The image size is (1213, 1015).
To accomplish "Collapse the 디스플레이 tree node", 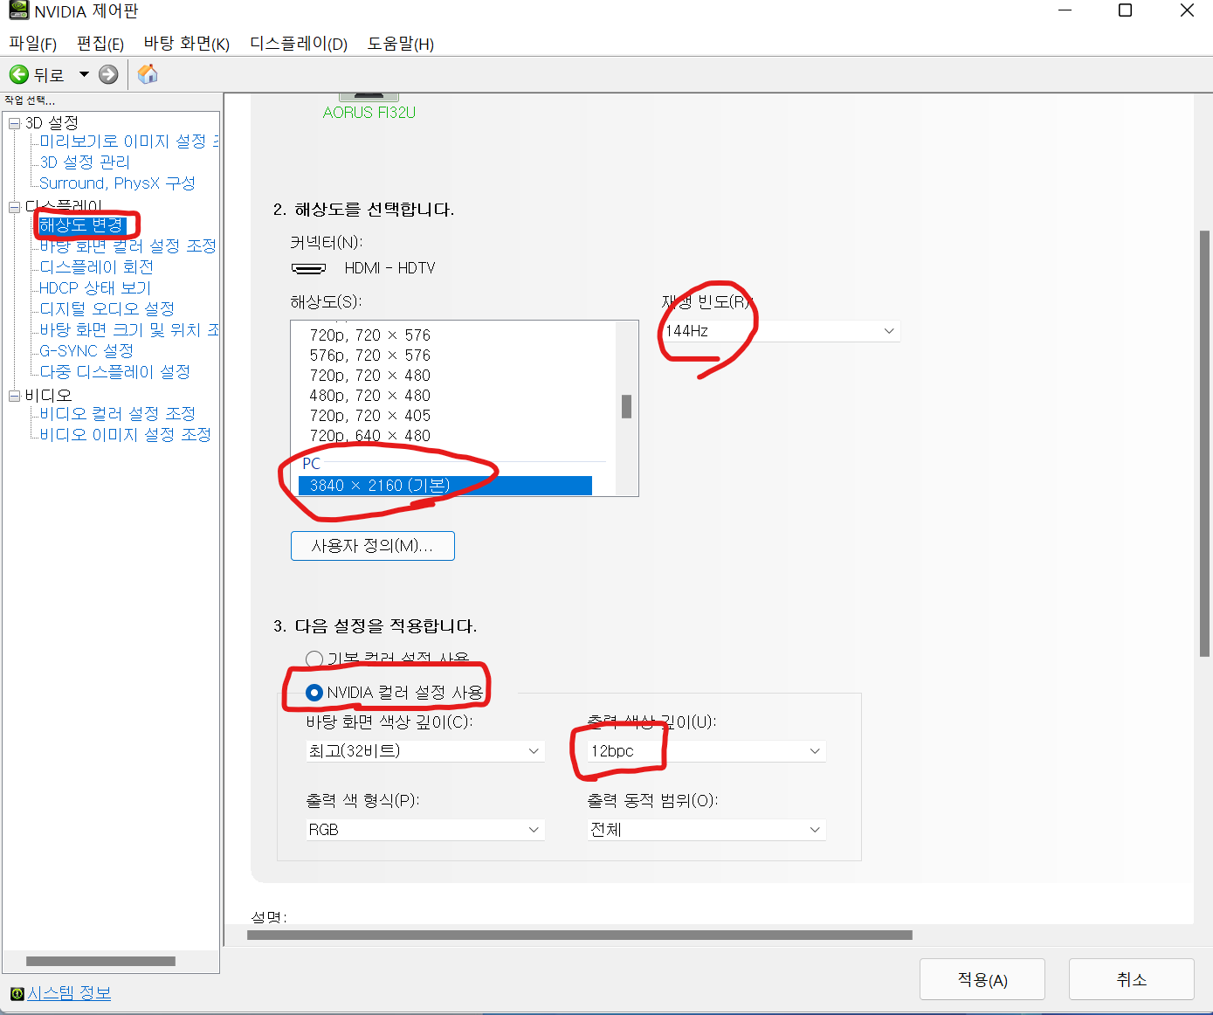I will [14, 207].
